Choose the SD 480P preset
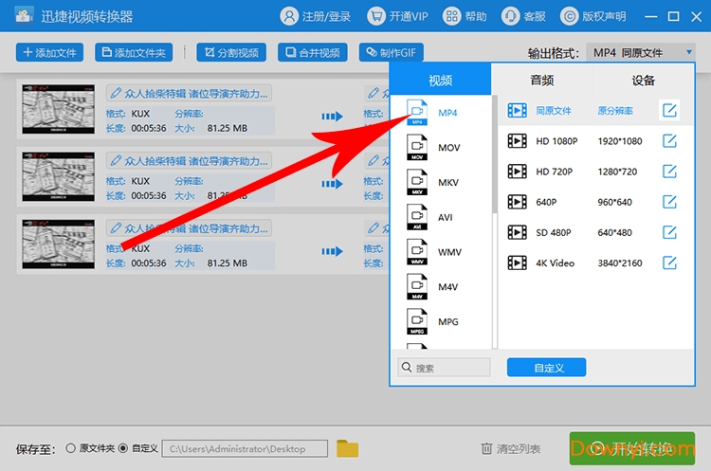711x471 pixels. (596, 232)
